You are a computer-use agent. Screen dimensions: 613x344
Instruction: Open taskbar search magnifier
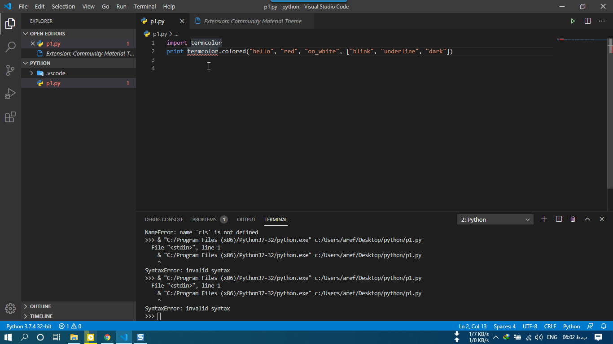coord(24,337)
